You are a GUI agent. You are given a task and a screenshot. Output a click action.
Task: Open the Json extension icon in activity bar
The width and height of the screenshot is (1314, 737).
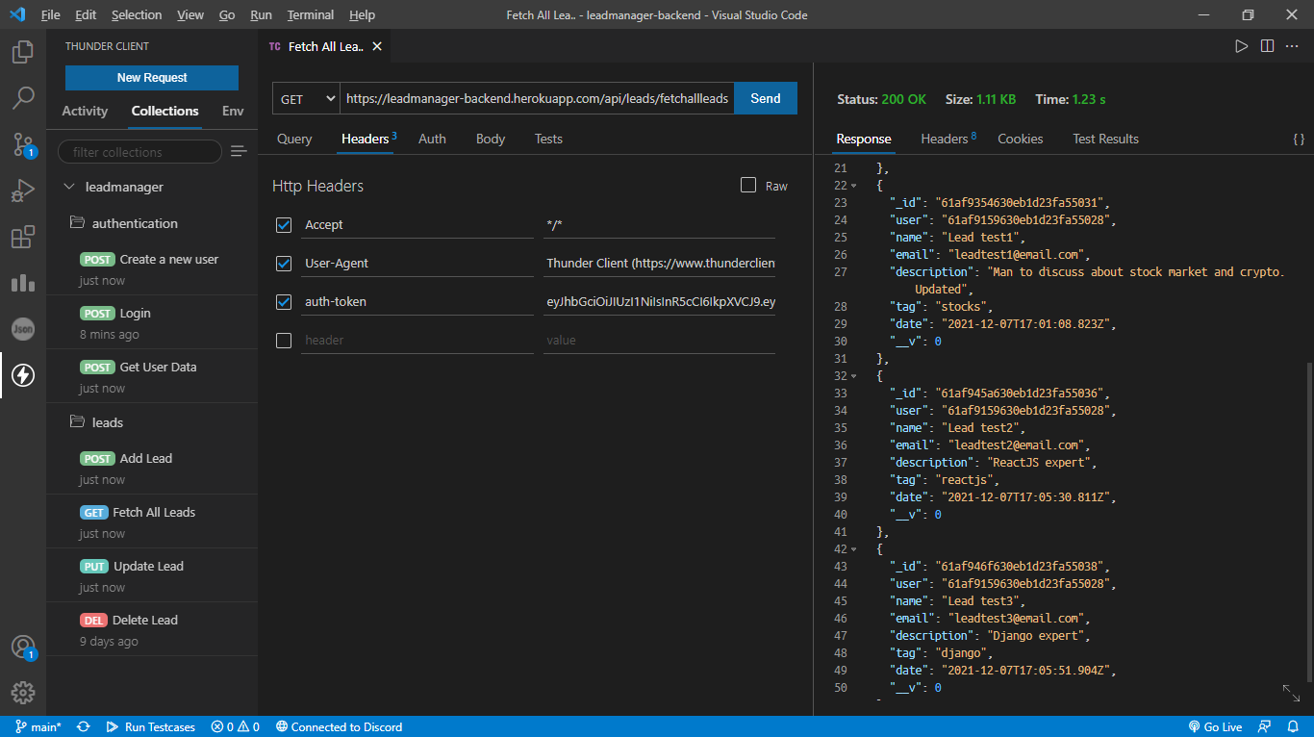(23, 329)
